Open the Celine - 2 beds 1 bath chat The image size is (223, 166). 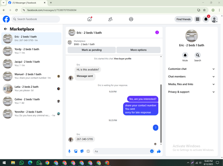(x=31, y=101)
